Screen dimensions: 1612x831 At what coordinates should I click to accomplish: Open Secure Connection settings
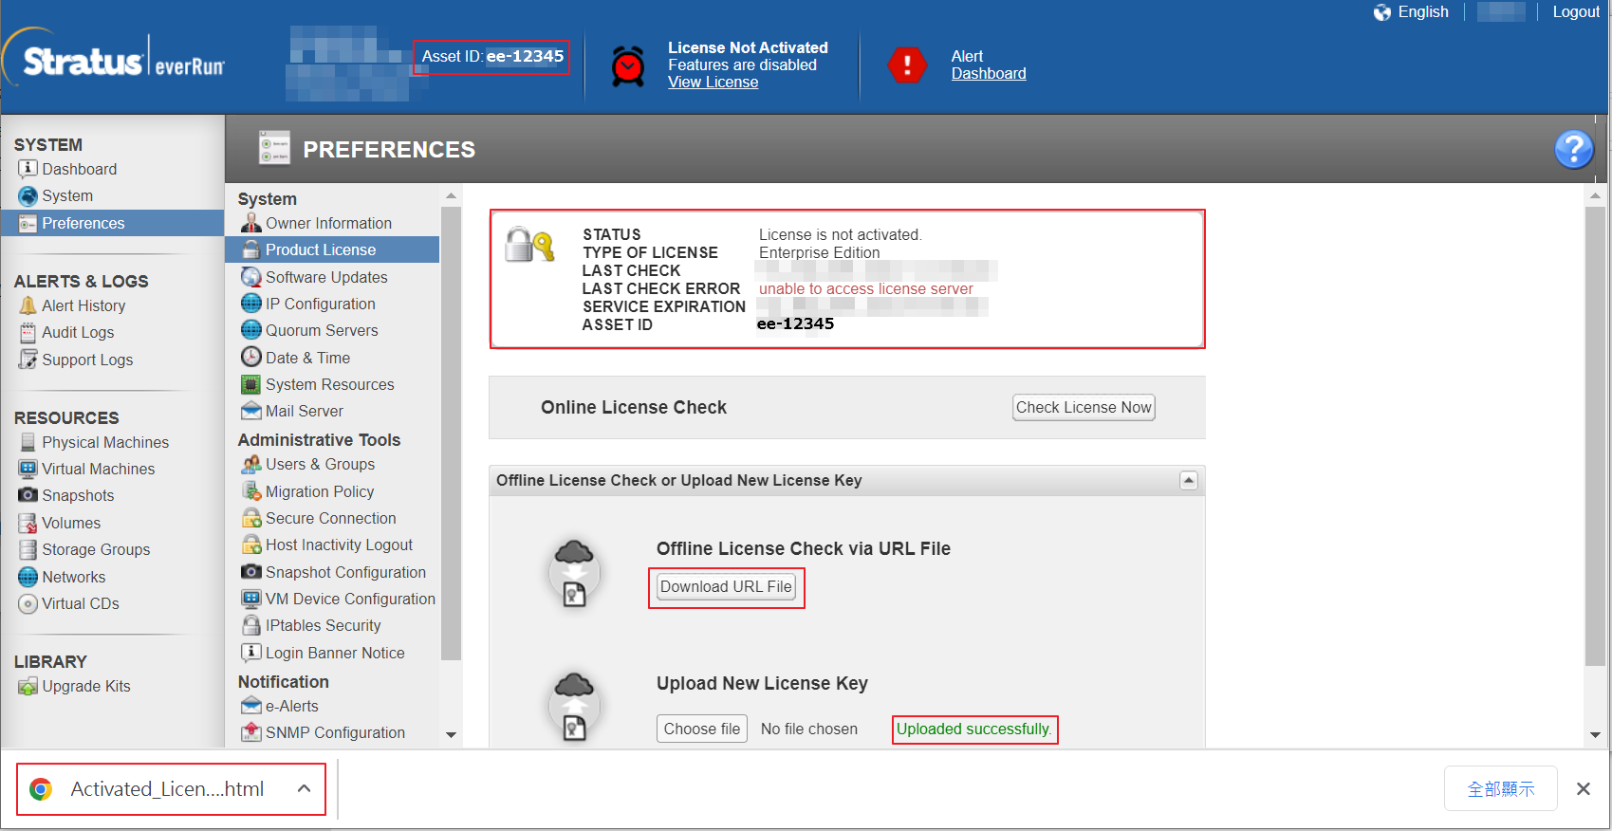[x=330, y=518]
